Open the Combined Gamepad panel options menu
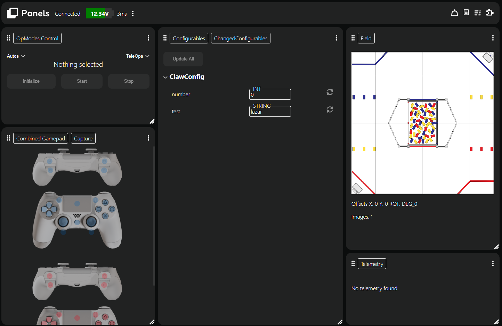The height and width of the screenshot is (326, 502). 148,138
